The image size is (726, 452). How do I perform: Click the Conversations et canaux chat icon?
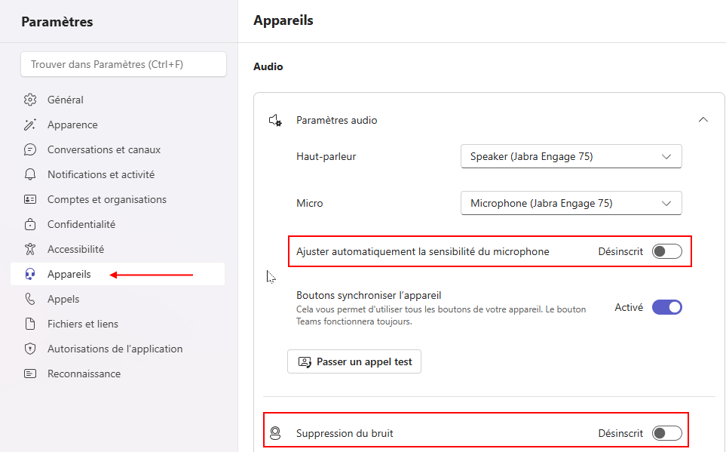30,149
